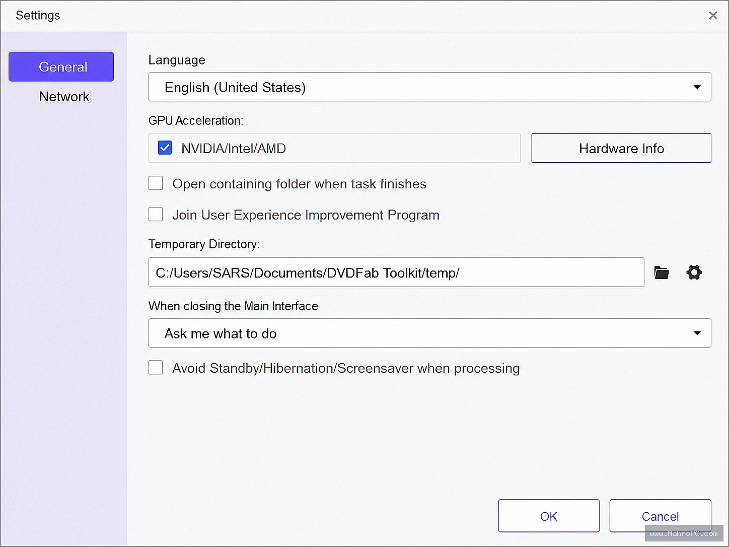729x547 pixels.
Task: Enable Open containing folder when task finishes
Action: (156, 183)
